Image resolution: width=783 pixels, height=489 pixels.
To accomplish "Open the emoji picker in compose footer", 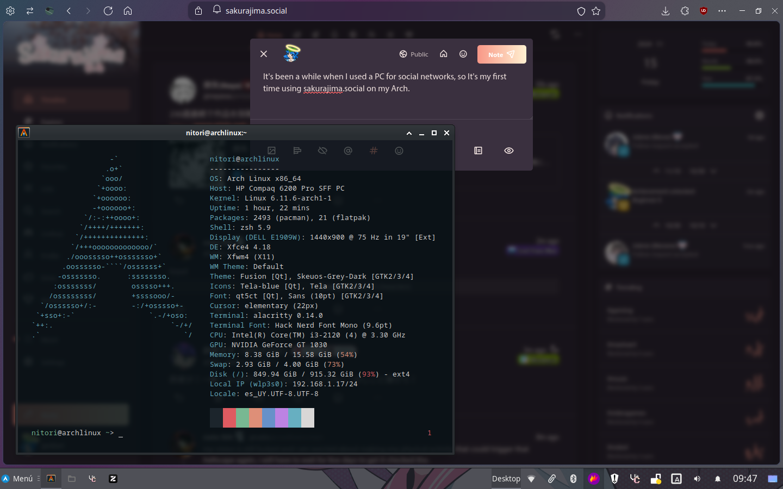I will [399, 151].
